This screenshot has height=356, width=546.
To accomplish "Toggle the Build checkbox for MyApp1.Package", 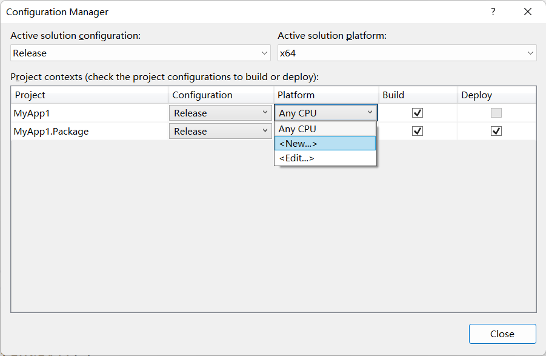I will 418,131.
